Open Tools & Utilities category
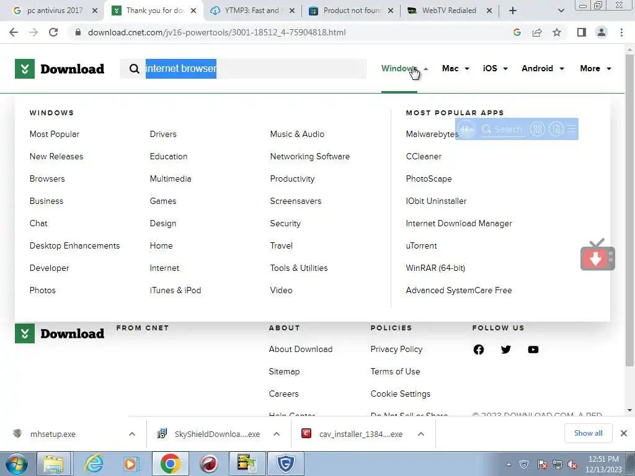635x476 pixels. (x=299, y=268)
